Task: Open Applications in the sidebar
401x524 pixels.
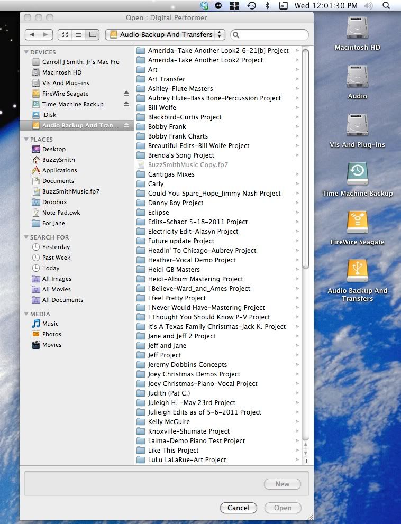Action: (77, 170)
